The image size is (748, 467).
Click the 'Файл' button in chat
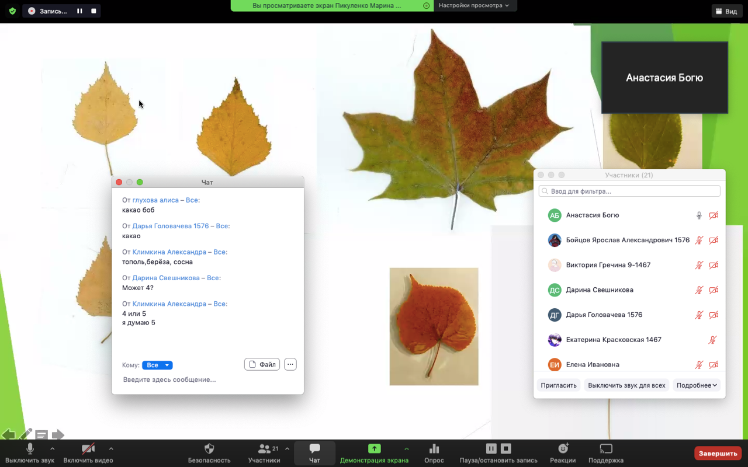pos(262,364)
